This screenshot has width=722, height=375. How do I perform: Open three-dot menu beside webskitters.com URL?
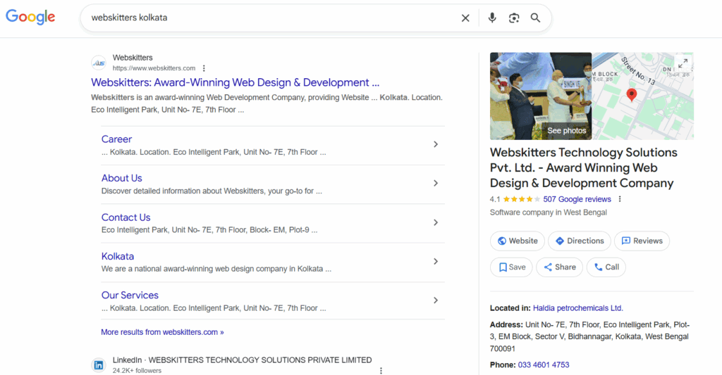204,68
